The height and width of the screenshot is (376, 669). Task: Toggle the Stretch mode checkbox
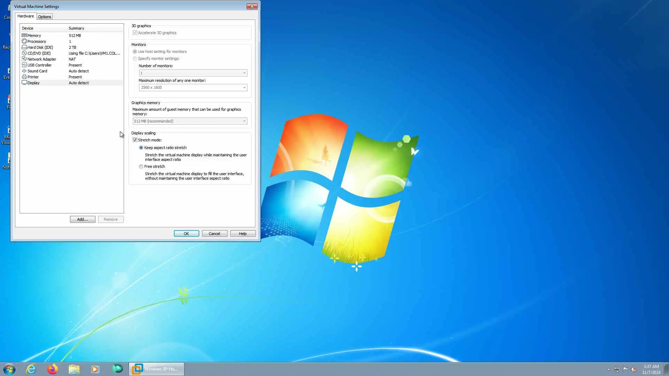click(135, 140)
